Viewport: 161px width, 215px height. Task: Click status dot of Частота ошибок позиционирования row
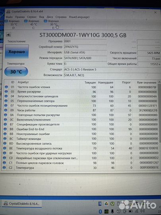point(6,106)
